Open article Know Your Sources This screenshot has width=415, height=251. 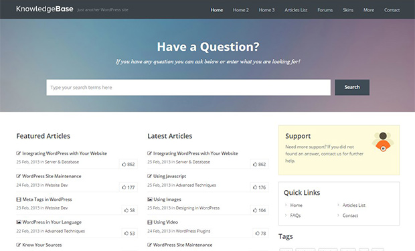click(x=42, y=245)
